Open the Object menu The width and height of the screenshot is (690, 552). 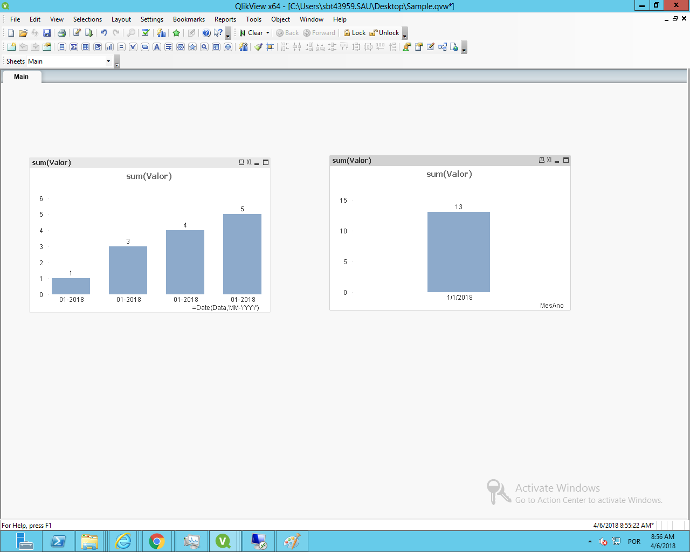[x=280, y=19]
